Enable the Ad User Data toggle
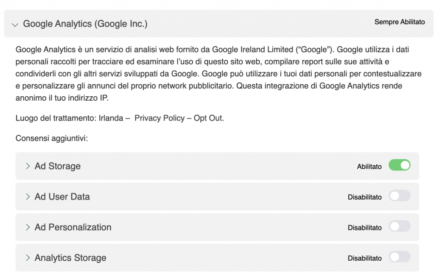 (x=399, y=196)
